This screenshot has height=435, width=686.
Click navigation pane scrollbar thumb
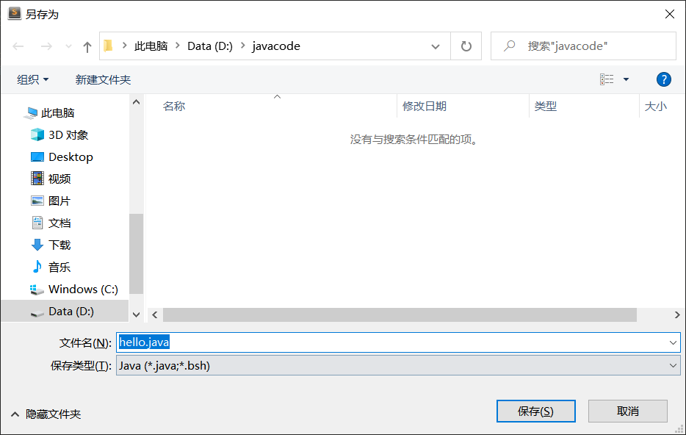click(136, 254)
